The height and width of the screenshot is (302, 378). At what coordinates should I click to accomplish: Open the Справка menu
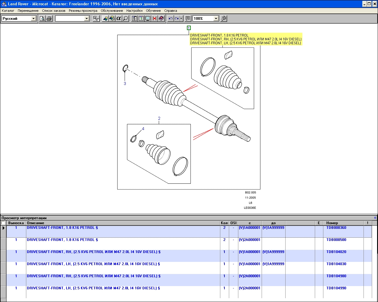tap(170, 11)
